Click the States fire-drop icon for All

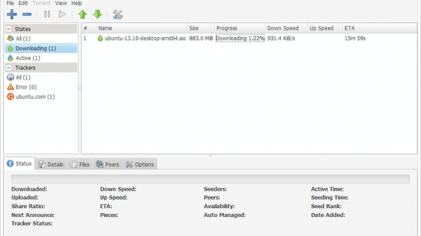coord(11,38)
